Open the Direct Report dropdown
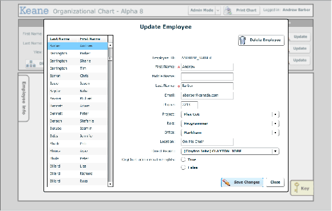This screenshot has width=332, height=211. (275, 151)
